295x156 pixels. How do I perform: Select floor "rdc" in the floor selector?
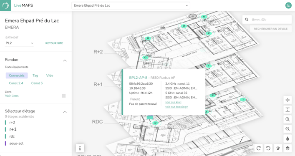pos(12,136)
